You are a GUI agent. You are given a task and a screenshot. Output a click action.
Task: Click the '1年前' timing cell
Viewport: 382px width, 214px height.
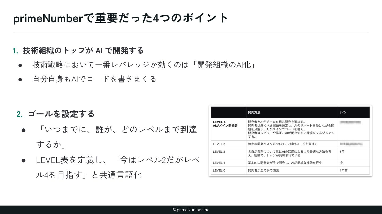354,170
